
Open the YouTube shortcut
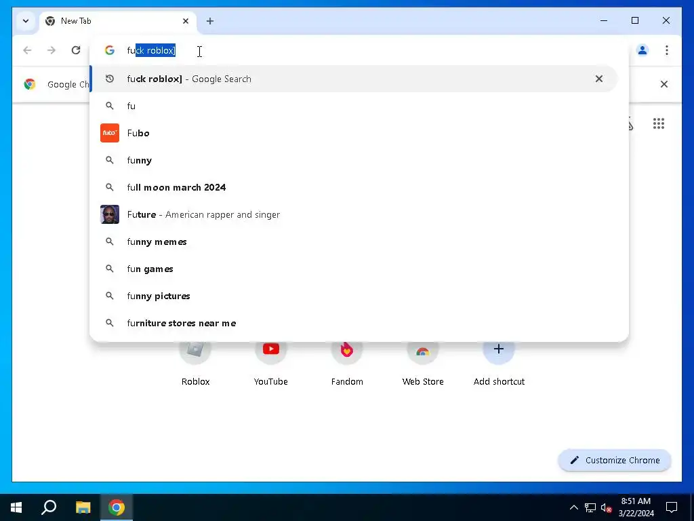tap(271, 364)
